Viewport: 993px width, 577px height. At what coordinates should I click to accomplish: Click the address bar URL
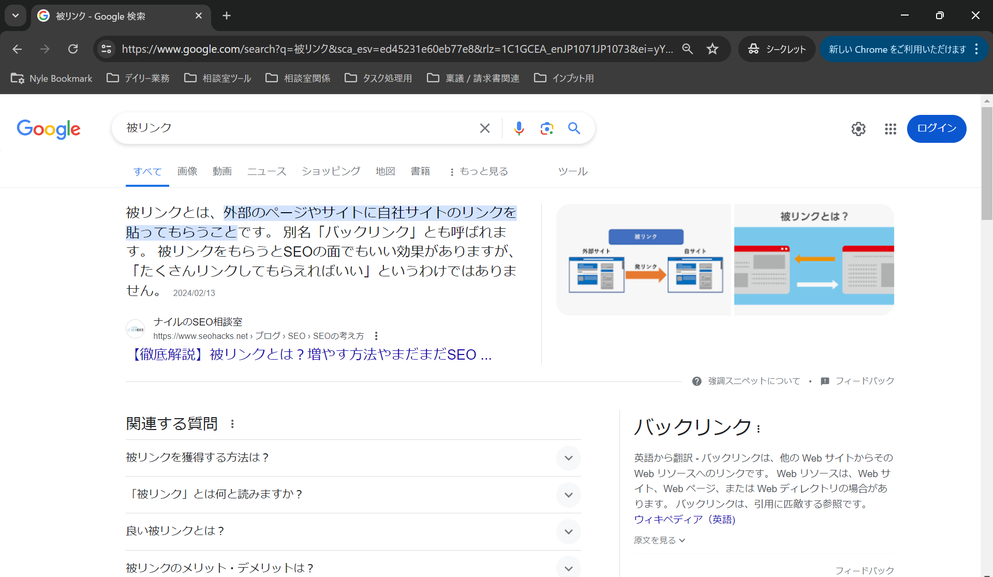(397, 49)
